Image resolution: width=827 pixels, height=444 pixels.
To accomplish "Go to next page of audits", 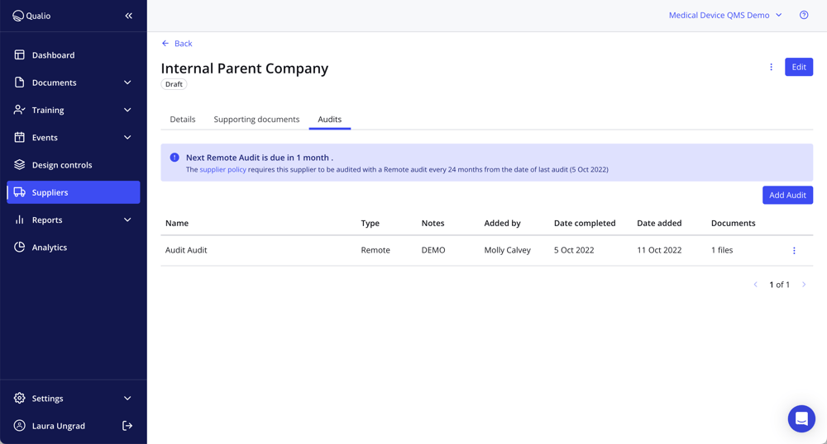I will point(804,285).
